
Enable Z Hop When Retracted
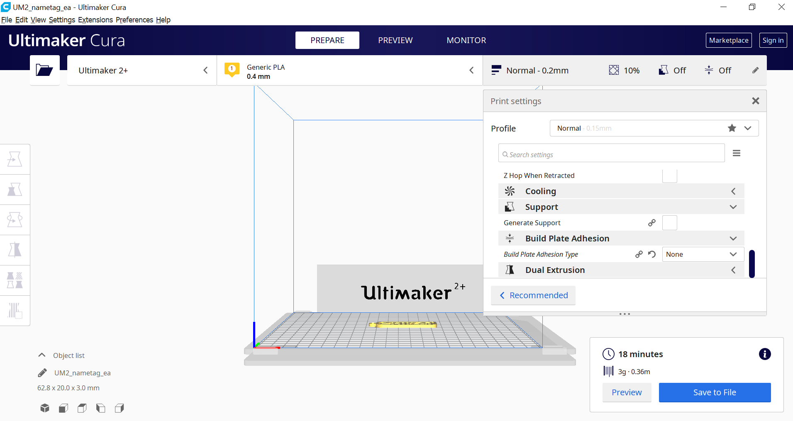point(670,175)
